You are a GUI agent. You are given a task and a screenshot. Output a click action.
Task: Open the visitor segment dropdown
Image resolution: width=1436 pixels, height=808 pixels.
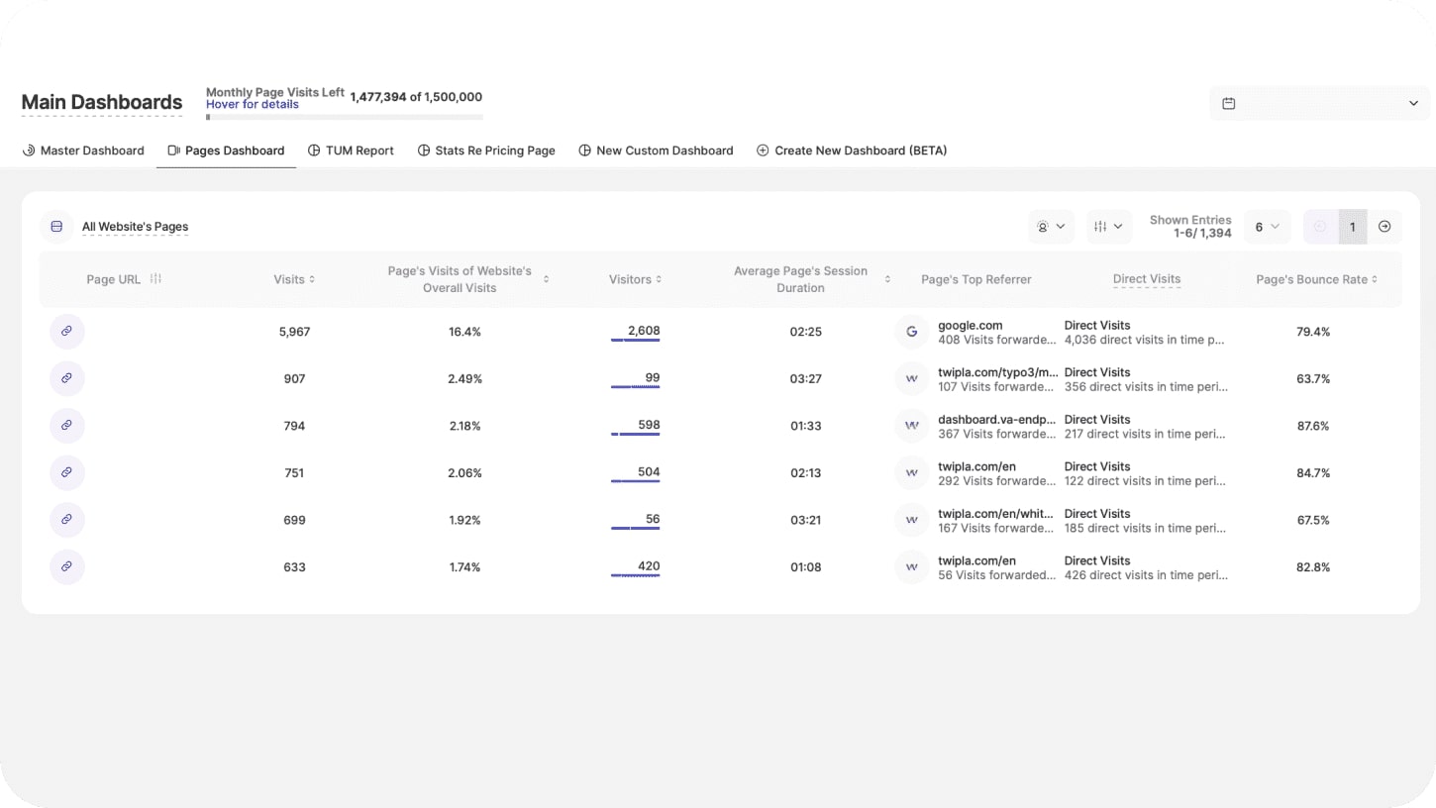tap(1051, 227)
